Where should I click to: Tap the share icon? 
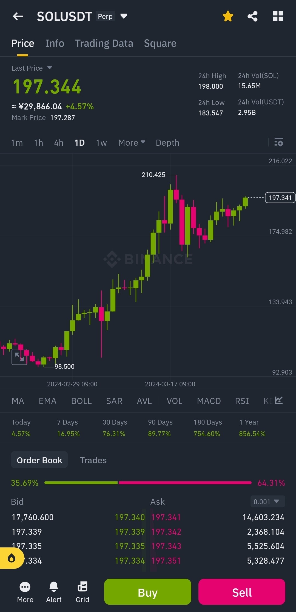coord(252,16)
